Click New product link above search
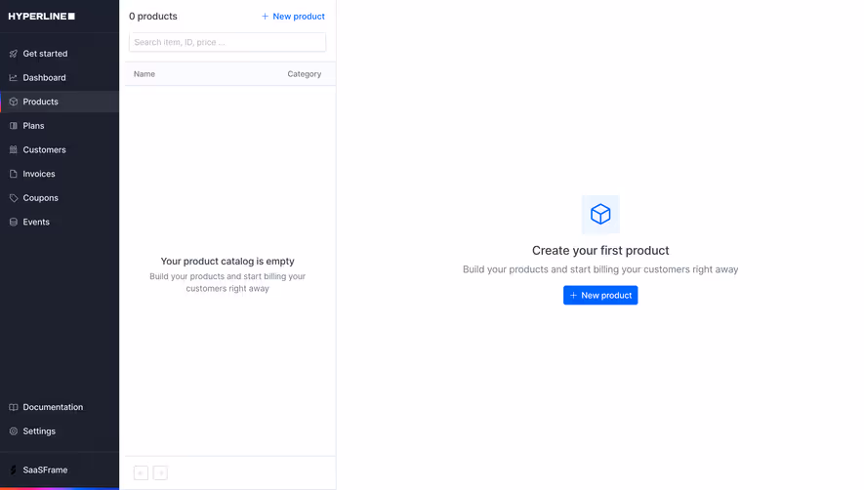Image resolution: width=864 pixels, height=490 pixels. tap(293, 17)
